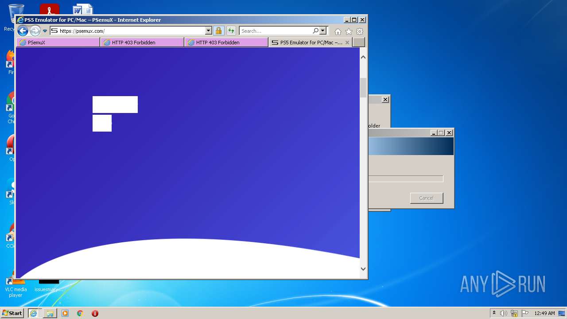Launch Windows Media Player from taskbar

[x=65, y=313]
